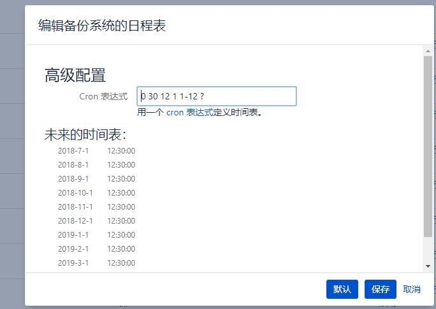436x309 pixels.
Task: Select the date text 2018-11-1
Action: point(75,206)
